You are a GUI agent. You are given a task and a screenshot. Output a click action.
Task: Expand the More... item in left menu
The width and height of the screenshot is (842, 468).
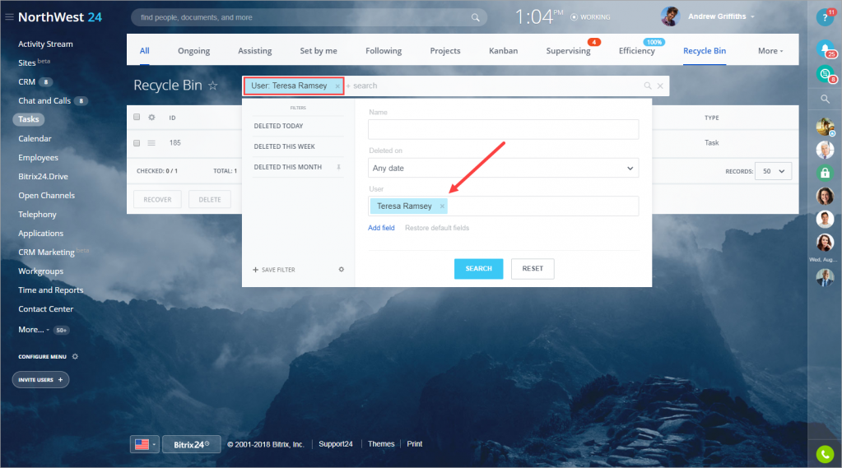[x=34, y=330]
